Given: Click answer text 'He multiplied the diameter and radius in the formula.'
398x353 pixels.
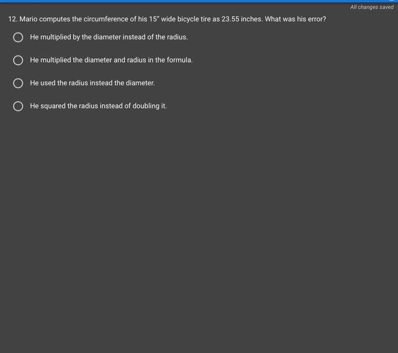Looking at the screenshot, I should [111, 60].
